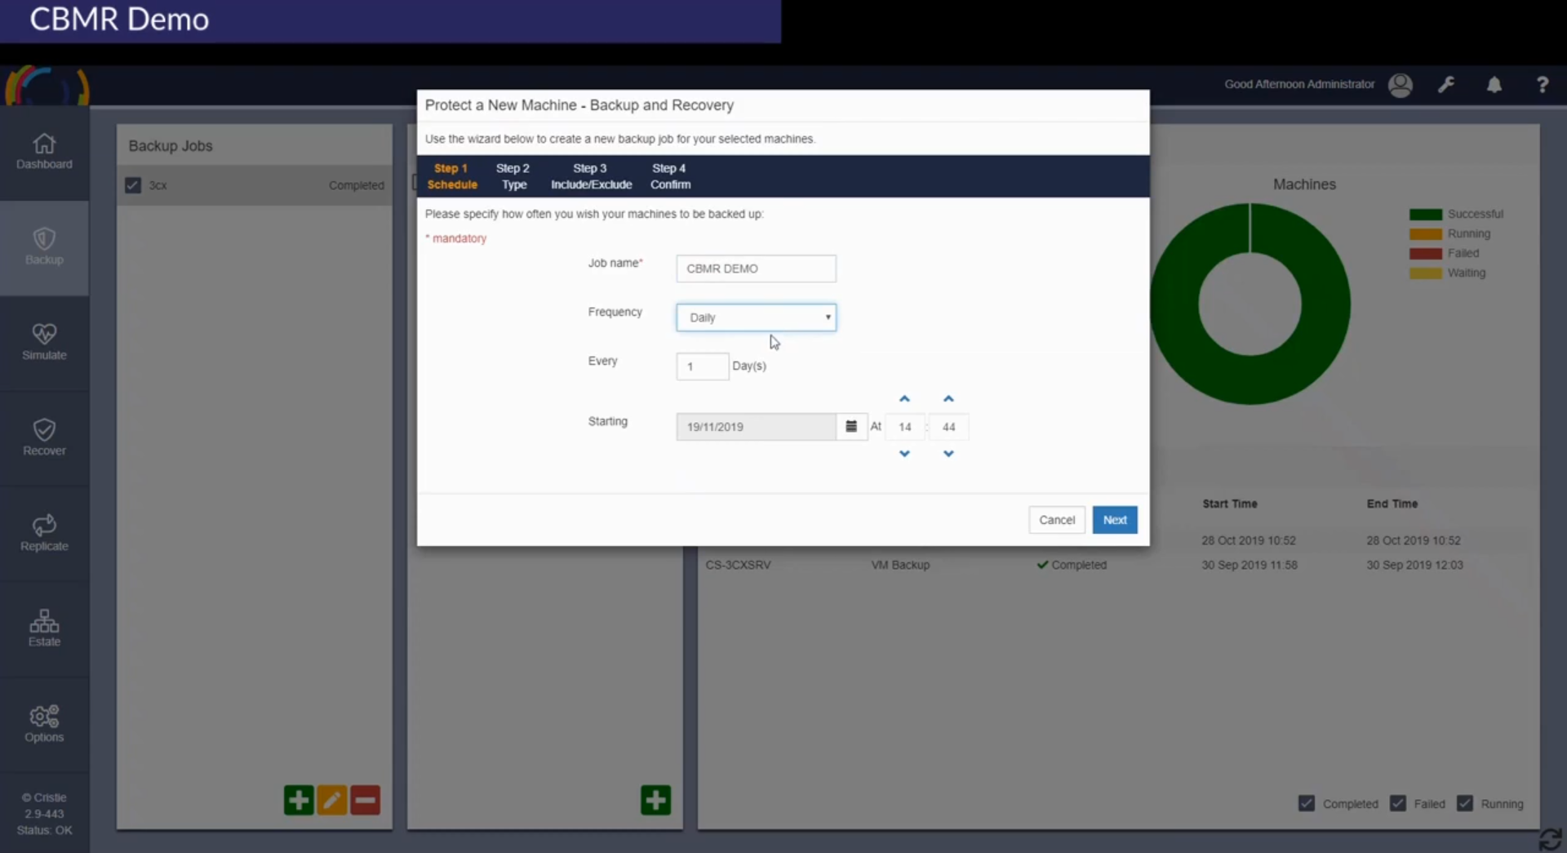Click the calendar icon beside starting date

click(851, 427)
